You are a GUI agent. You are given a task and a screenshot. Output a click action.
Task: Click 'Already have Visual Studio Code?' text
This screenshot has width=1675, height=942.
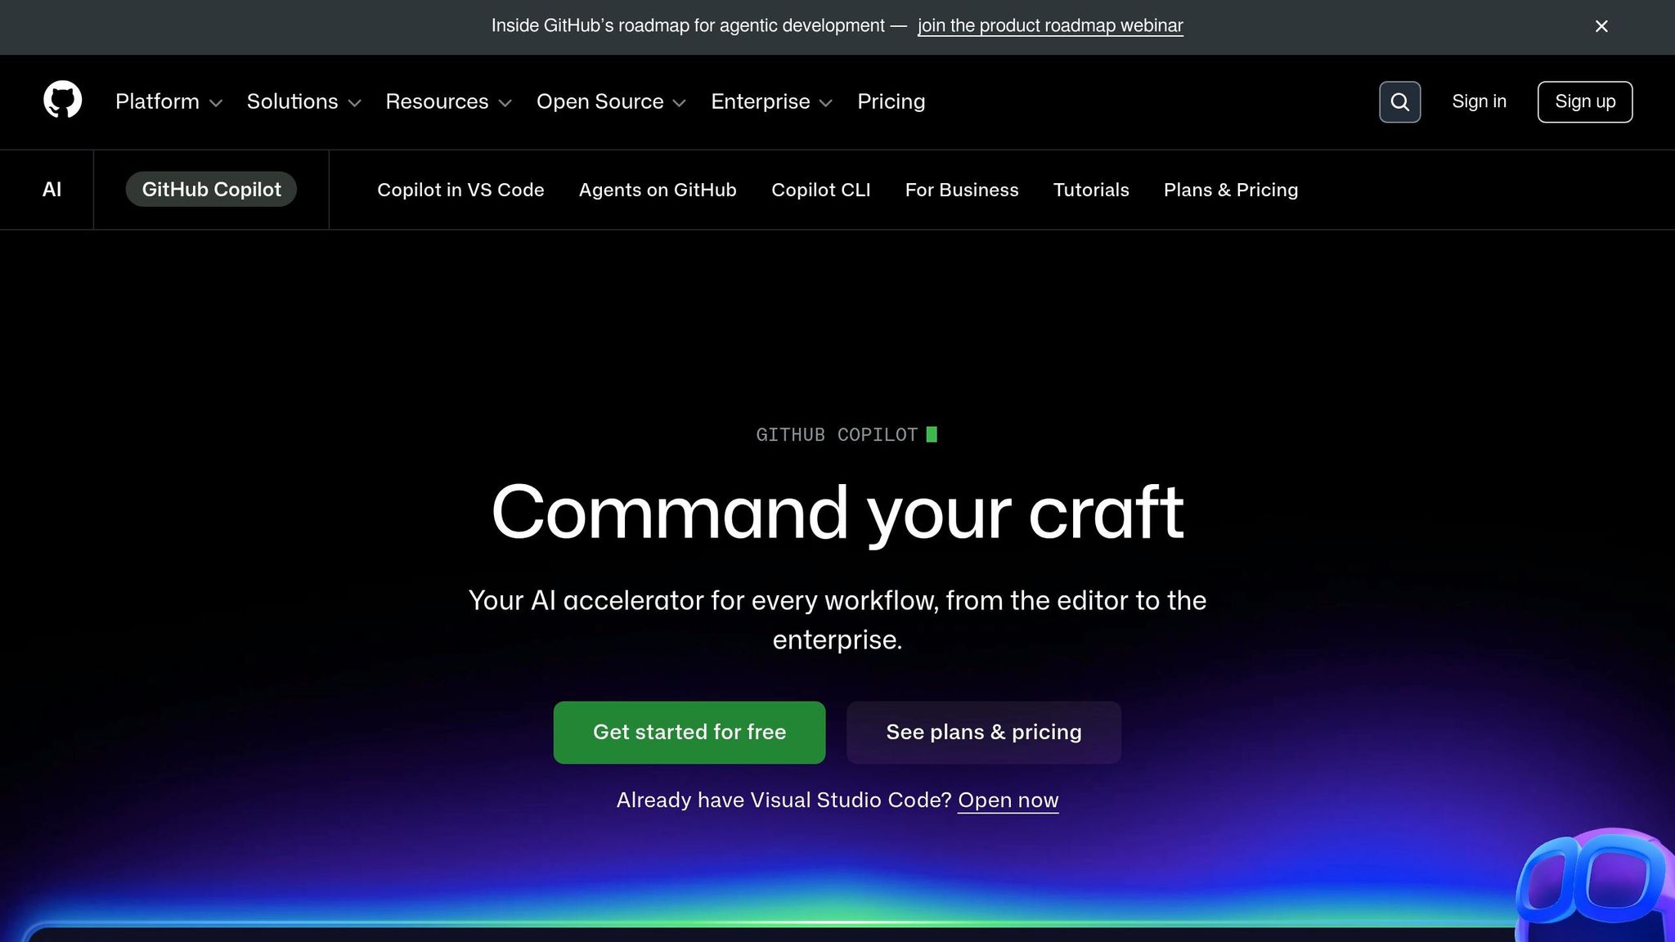point(784,800)
